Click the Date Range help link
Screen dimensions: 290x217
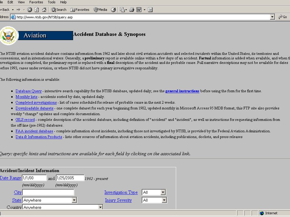tap(10, 178)
